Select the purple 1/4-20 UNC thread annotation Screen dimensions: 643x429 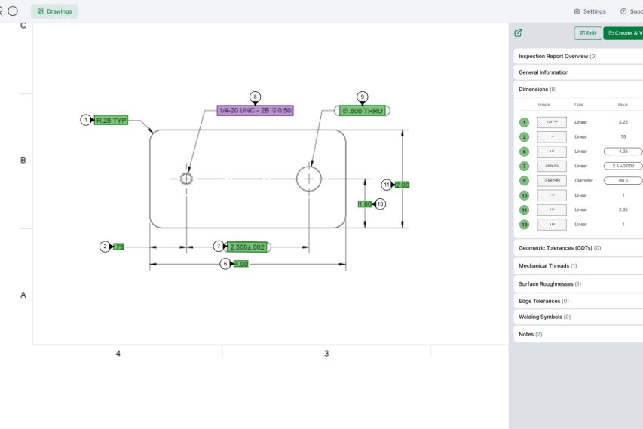(x=255, y=110)
